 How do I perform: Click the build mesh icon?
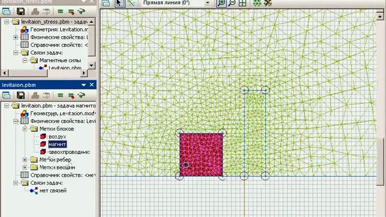tap(257, 3)
